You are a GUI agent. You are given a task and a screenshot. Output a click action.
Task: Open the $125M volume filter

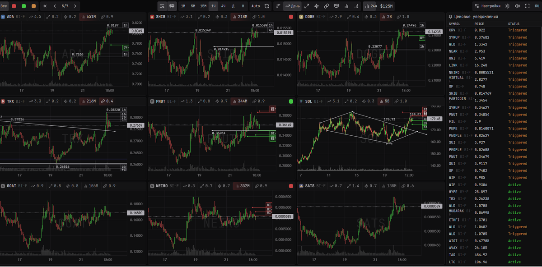[x=387, y=6]
